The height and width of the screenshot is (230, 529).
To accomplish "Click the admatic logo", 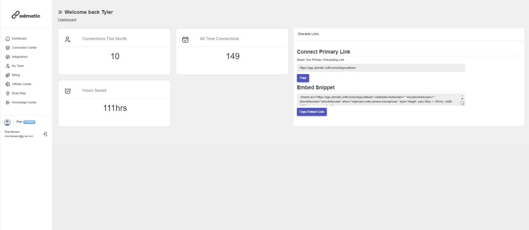I will (25, 15).
